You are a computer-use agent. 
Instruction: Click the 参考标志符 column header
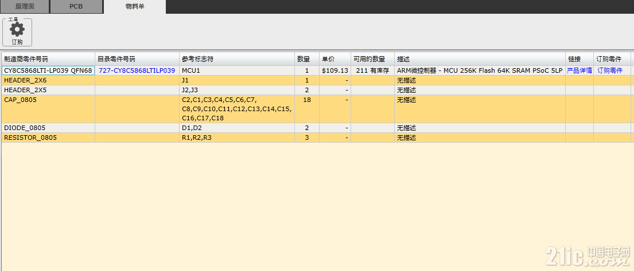tap(237, 59)
